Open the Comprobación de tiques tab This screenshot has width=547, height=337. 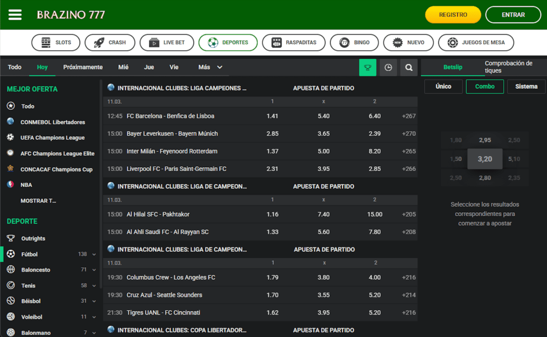point(508,67)
